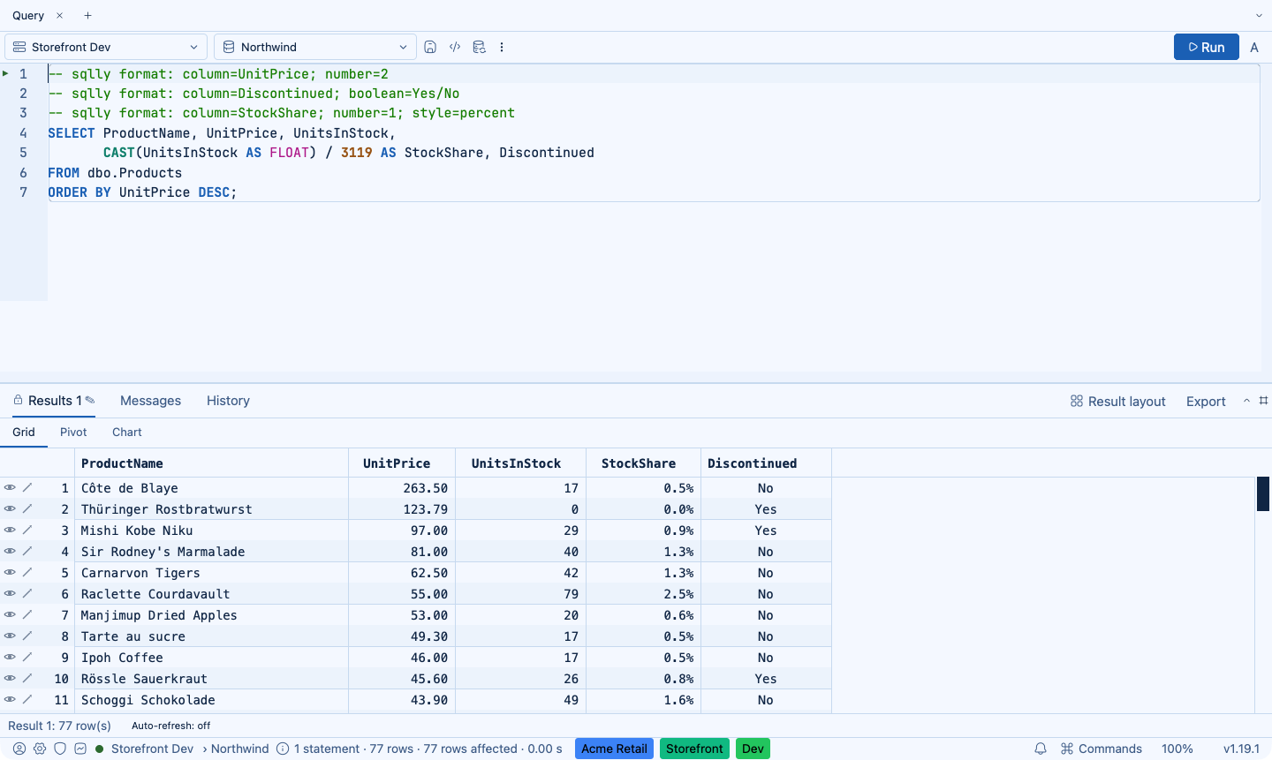Add a new query tab with plus
The width and height of the screenshot is (1272, 760).
87,16
